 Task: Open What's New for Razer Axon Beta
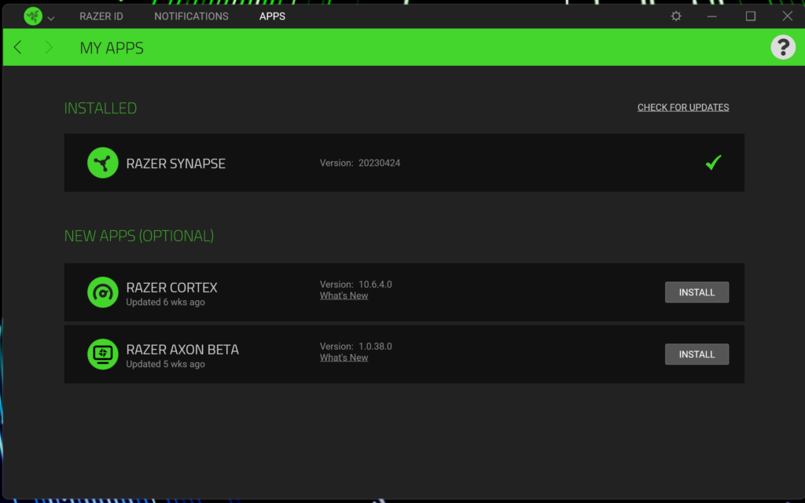tap(344, 358)
